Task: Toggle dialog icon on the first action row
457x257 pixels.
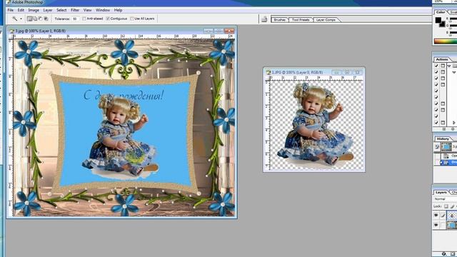Action: 443,66
